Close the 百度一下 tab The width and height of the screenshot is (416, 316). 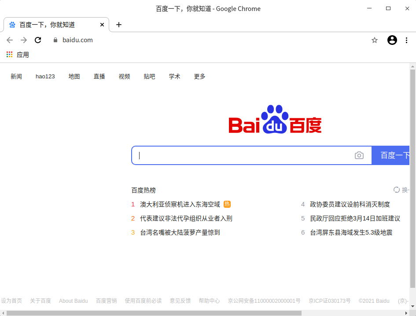(102, 25)
